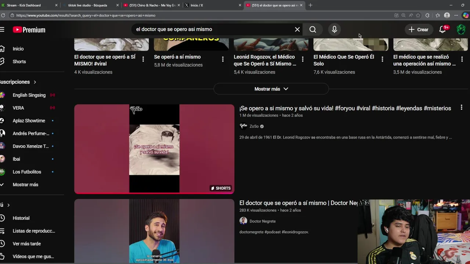Open Shorts from the sidebar
This screenshot has width=470, height=264.
coord(19,62)
